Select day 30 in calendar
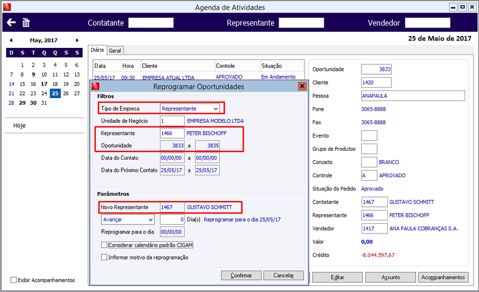Viewport: 479px width, 292px height. point(33,103)
